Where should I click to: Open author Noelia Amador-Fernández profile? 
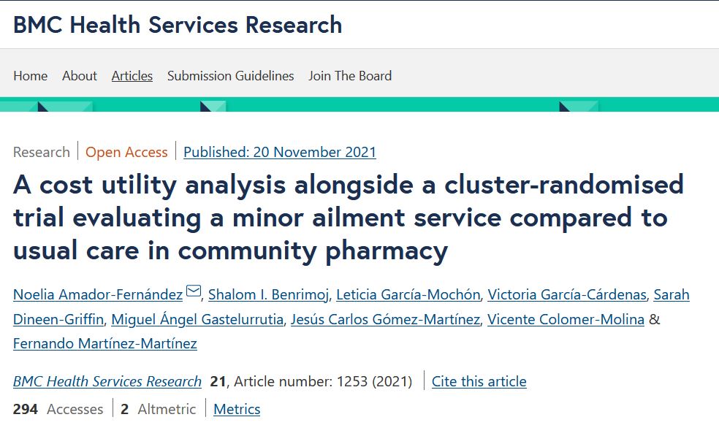[x=98, y=295]
